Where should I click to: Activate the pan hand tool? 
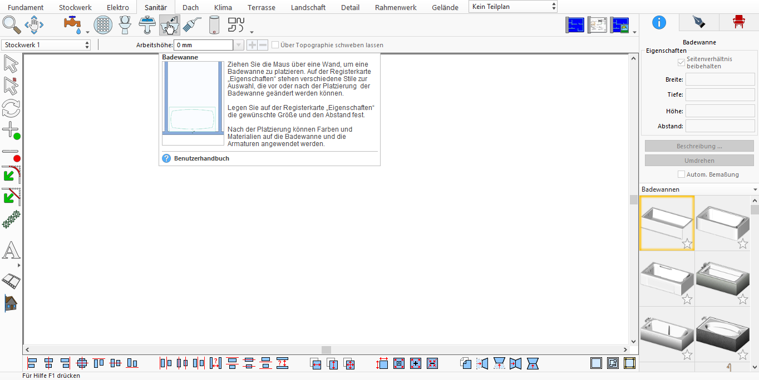(34, 25)
